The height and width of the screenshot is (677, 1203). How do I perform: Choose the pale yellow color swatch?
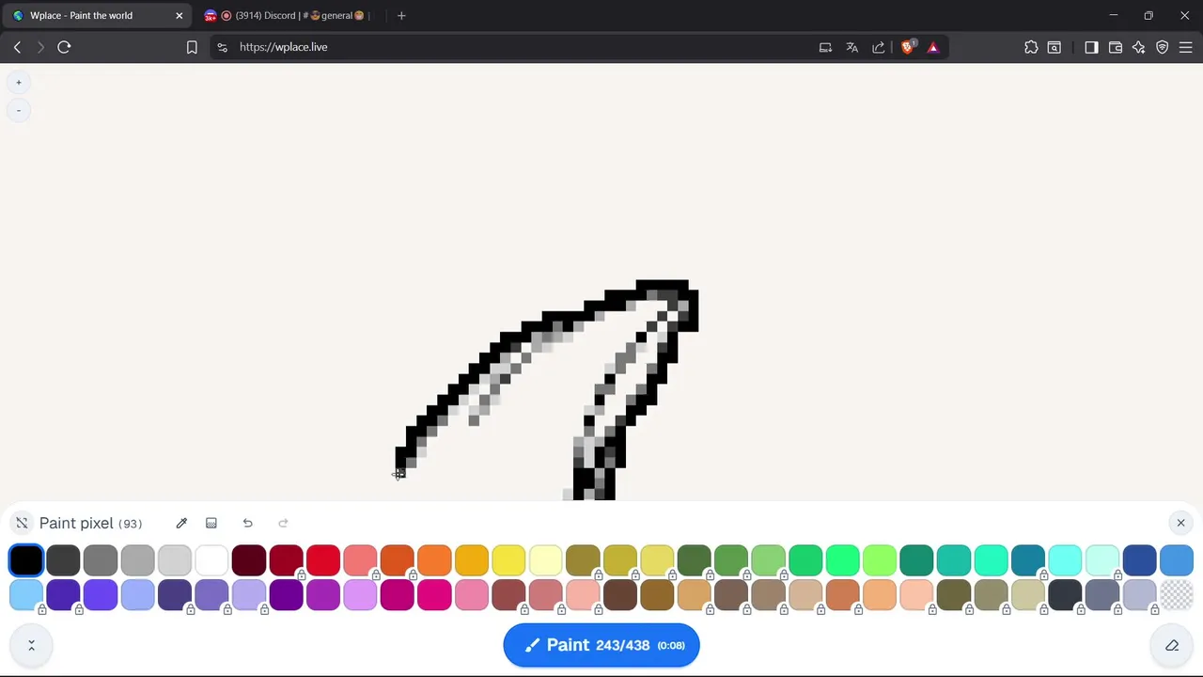click(545, 560)
